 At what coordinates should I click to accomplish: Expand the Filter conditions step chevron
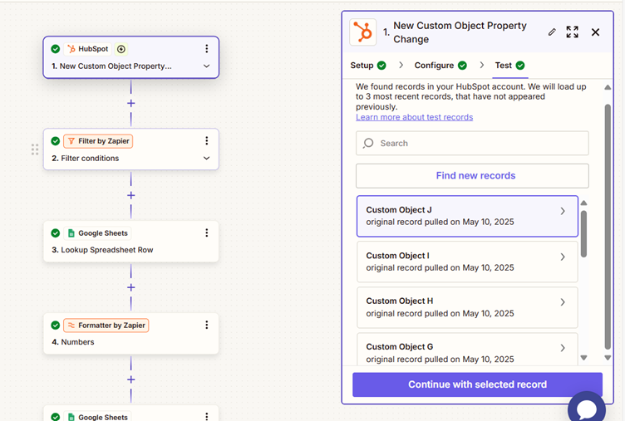pos(206,158)
